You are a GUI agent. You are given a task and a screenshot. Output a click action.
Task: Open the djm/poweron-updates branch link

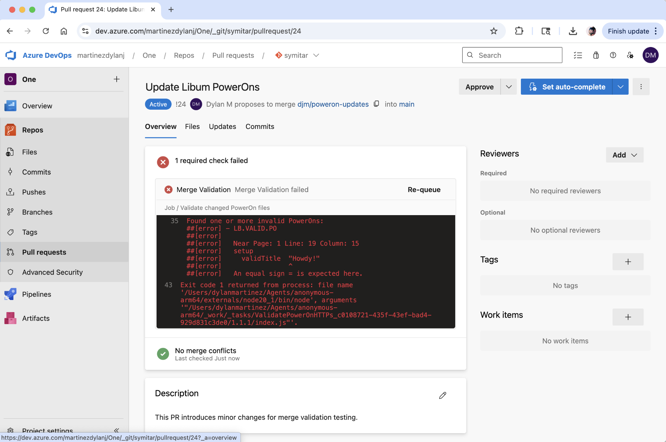point(333,104)
